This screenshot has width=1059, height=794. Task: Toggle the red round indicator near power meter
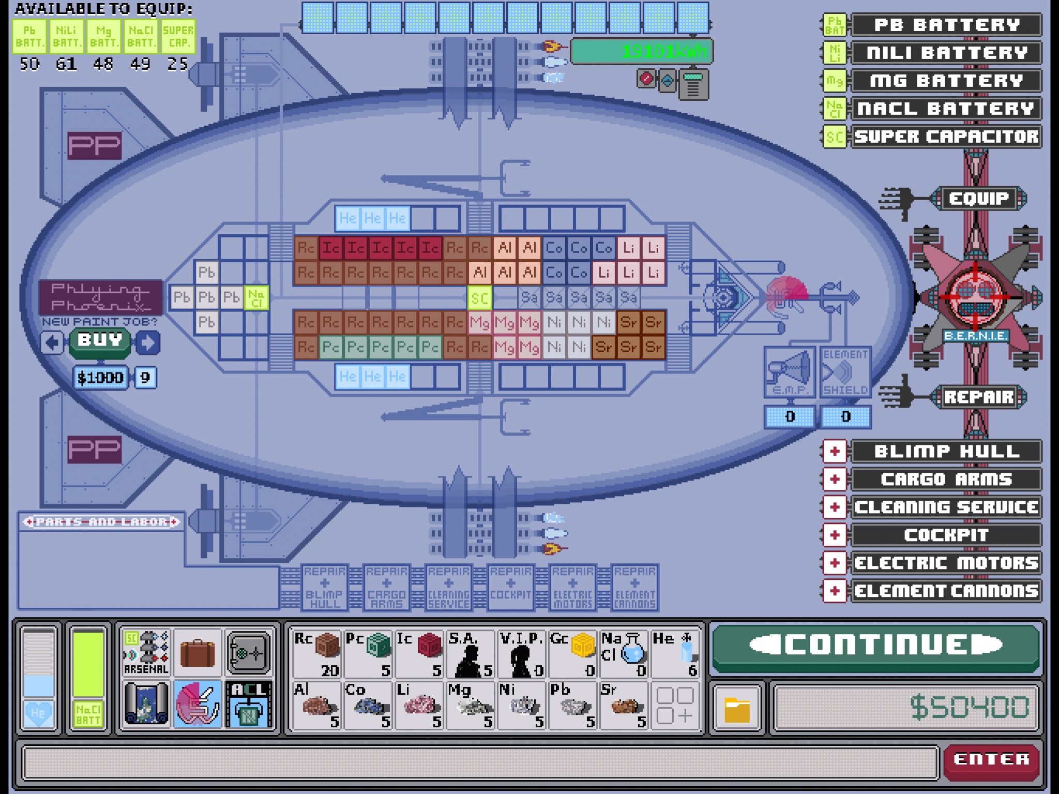646,79
